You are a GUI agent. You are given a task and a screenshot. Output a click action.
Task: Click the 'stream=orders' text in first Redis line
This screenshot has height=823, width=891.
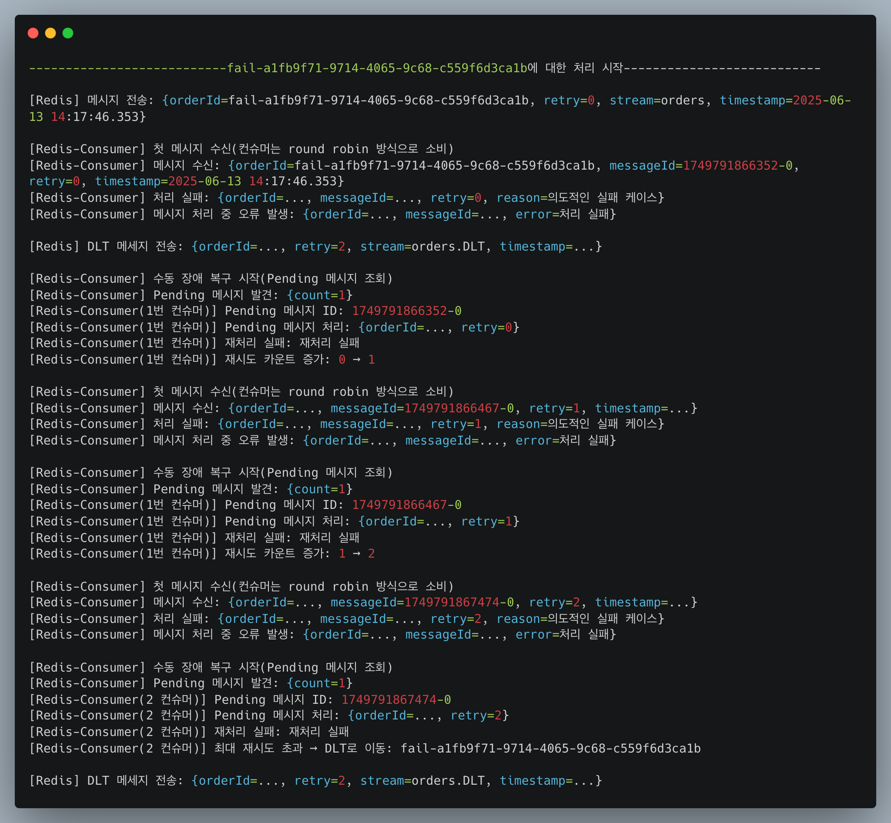coord(657,100)
